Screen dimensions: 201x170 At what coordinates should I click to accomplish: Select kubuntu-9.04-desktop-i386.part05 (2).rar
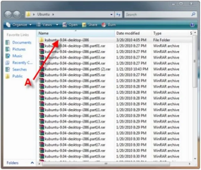tap(78, 69)
